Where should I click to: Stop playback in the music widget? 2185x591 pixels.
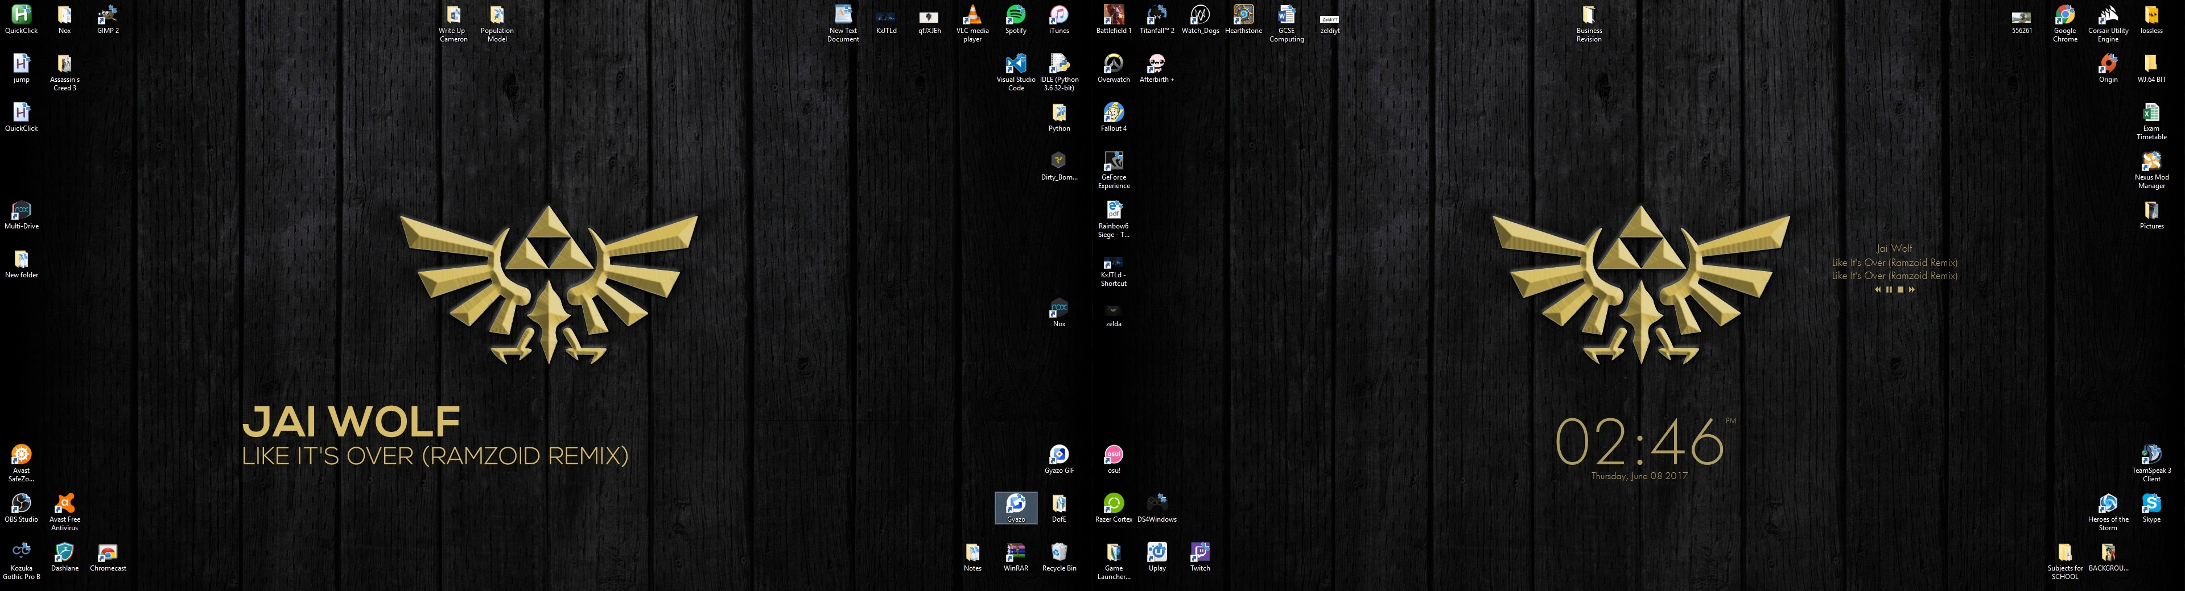(1900, 290)
